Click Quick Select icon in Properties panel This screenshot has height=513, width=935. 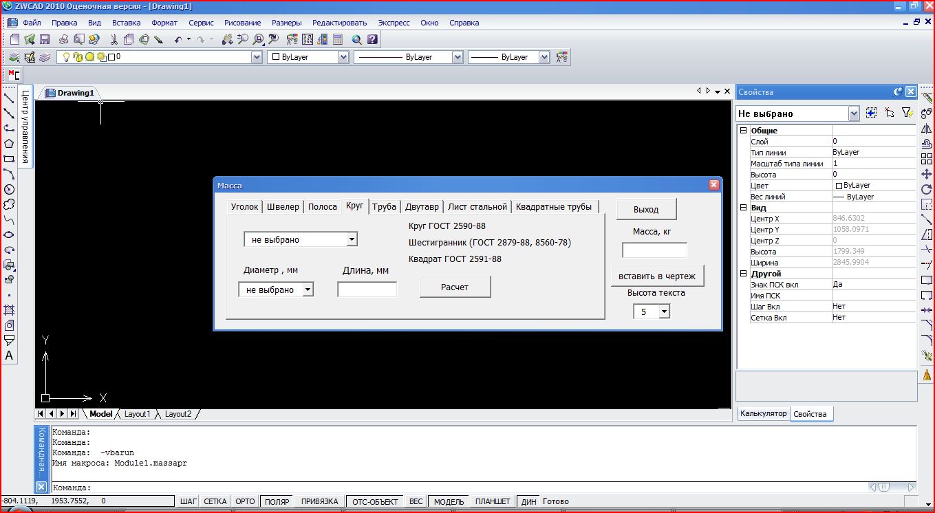[x=907, y=113]
